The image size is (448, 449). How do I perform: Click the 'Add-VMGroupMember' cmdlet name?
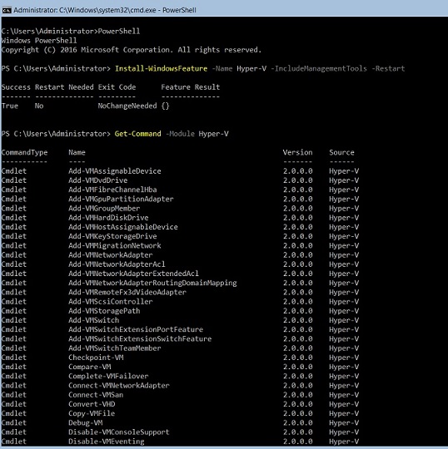[x=104, y=208]
